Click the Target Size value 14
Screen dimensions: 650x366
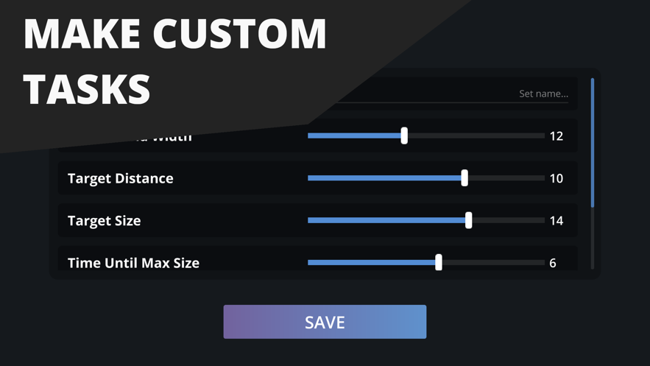(557, 220)
